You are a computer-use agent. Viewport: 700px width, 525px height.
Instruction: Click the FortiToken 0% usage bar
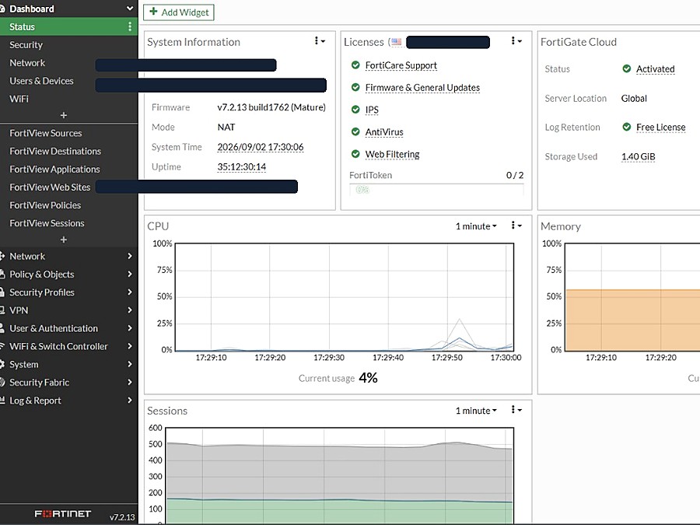coord(436,190)
